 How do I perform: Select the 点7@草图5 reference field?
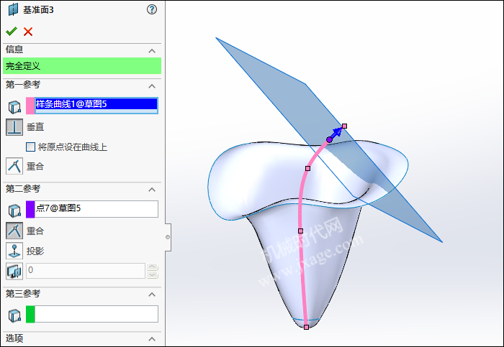click(96, 209)
